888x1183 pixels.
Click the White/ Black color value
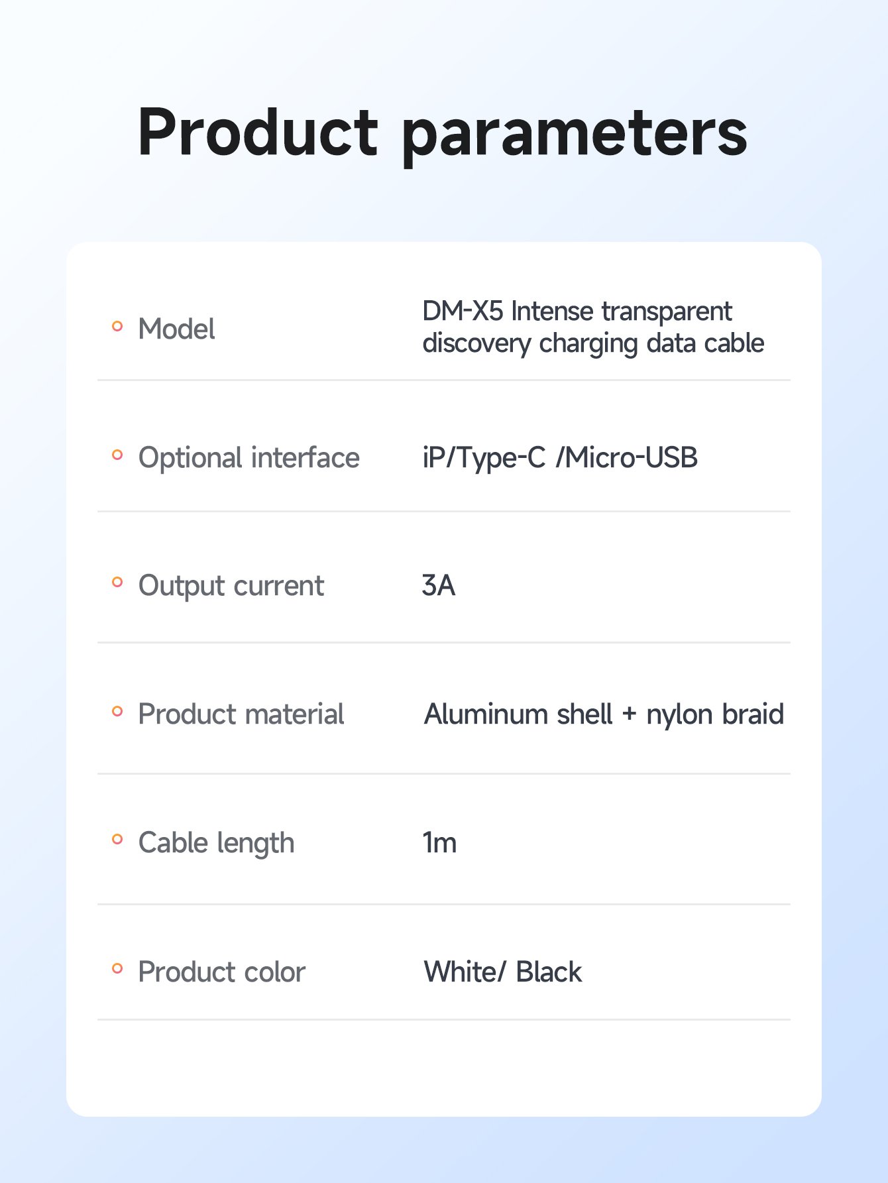[503, 972]
